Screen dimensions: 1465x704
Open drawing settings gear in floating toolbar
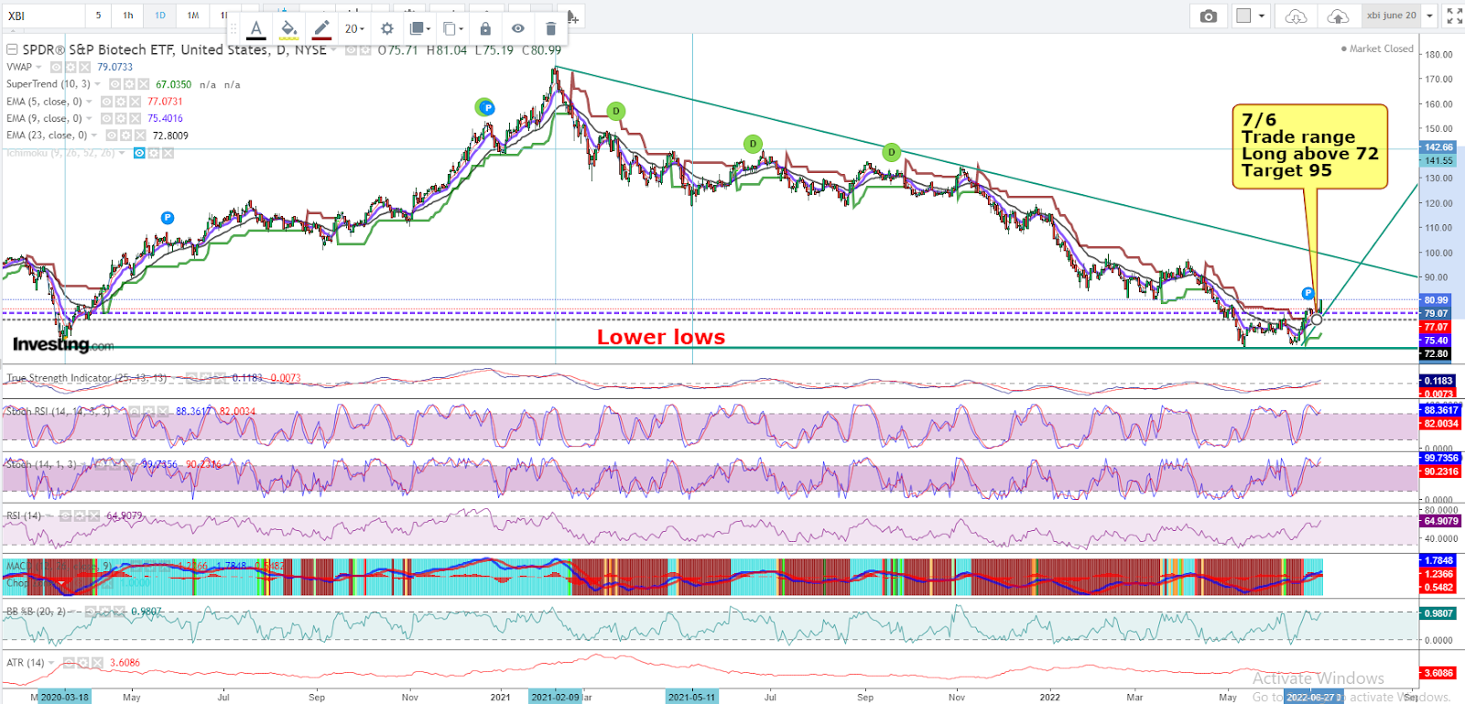(x=386, y=29)
